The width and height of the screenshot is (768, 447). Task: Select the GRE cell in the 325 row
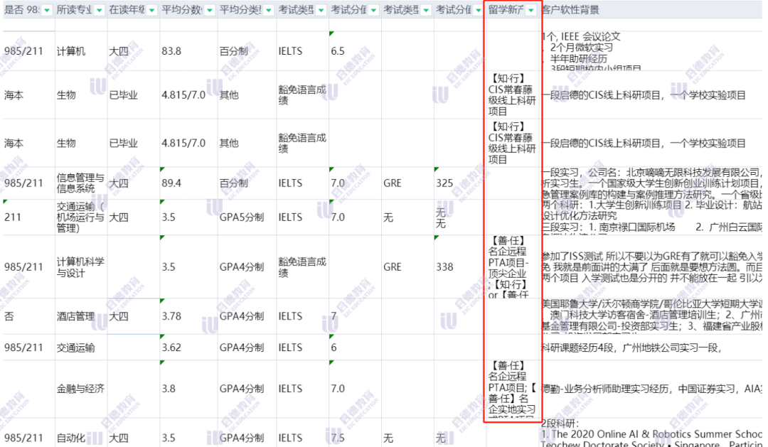coord(407,183)
